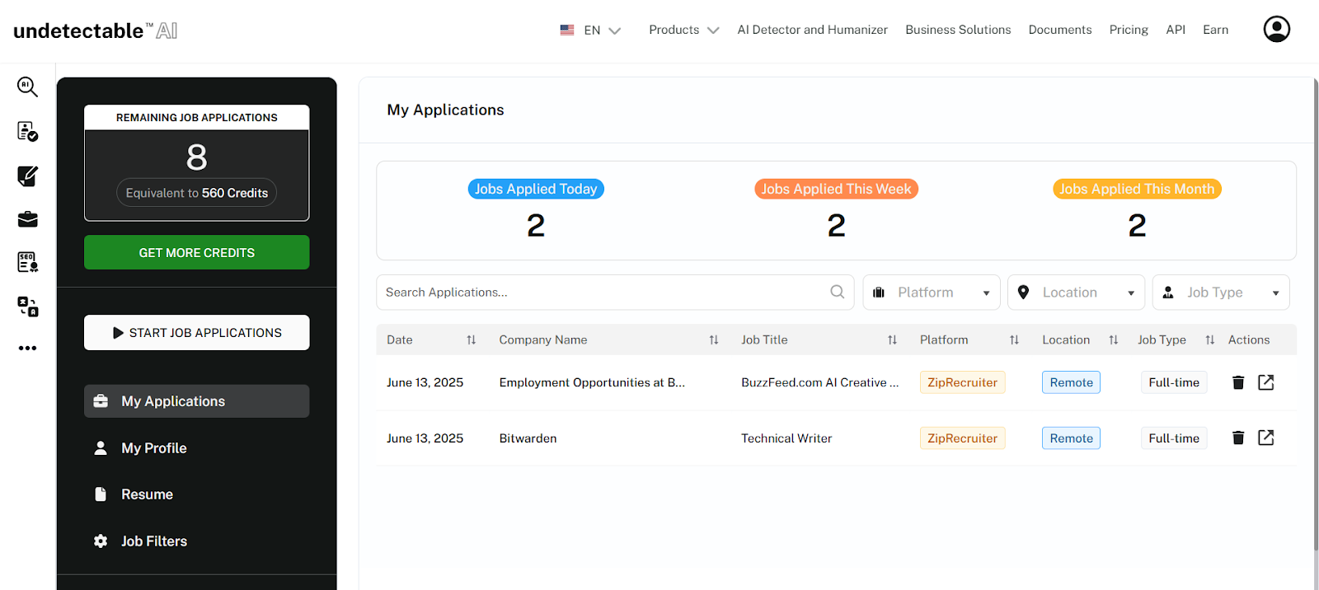This screenshot has width=1319, height=590.
Task: Select My Profile in the side panel
Action: (197, 448)
